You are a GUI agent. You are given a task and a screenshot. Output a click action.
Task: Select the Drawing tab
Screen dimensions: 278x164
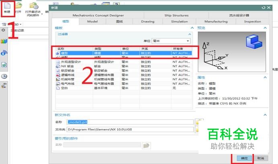(x=148, y=21)
